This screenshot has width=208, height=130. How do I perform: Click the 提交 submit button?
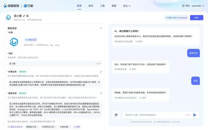[197, 17]
